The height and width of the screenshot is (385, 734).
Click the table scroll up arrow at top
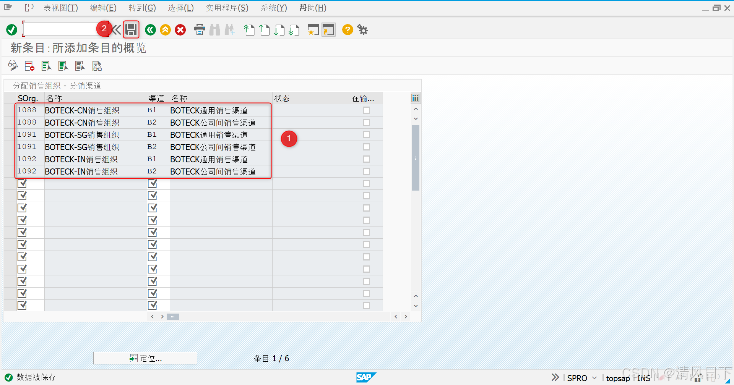click(x=416, y=109)
